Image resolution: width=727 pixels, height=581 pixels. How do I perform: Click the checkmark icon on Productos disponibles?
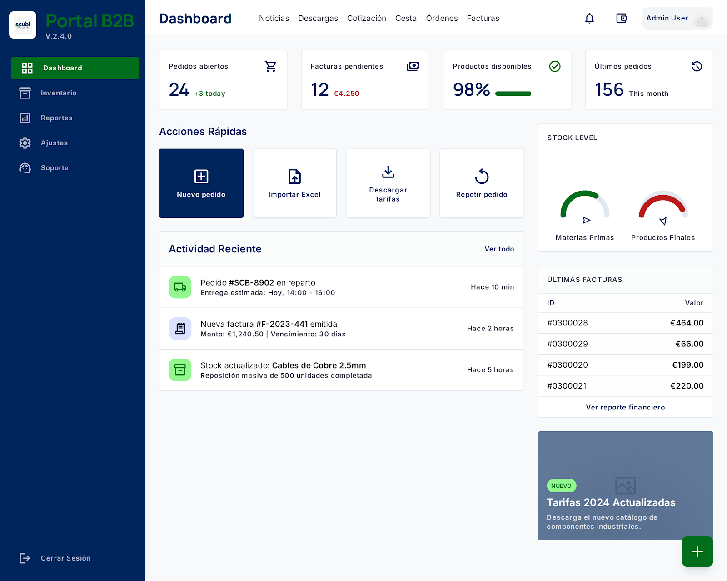(x=555, y=66)
